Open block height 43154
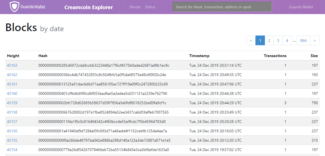Image resolution: width=325 pixels, height=156 pixels. [x=12, y=150]
